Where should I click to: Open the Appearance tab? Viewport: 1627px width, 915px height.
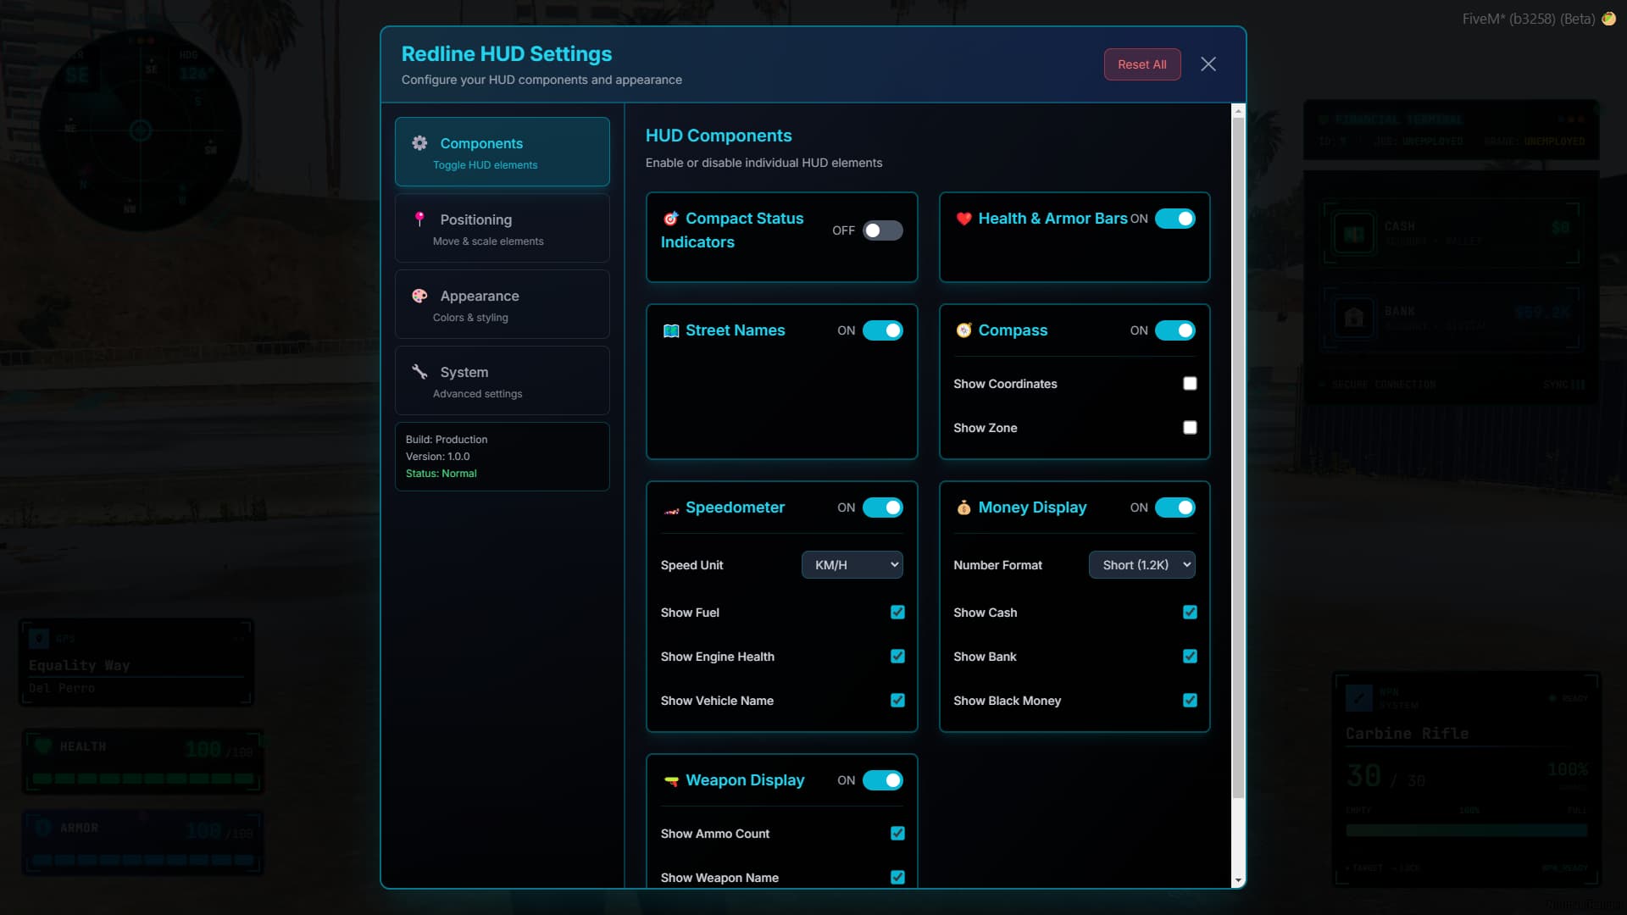click(x=502, y=304)
